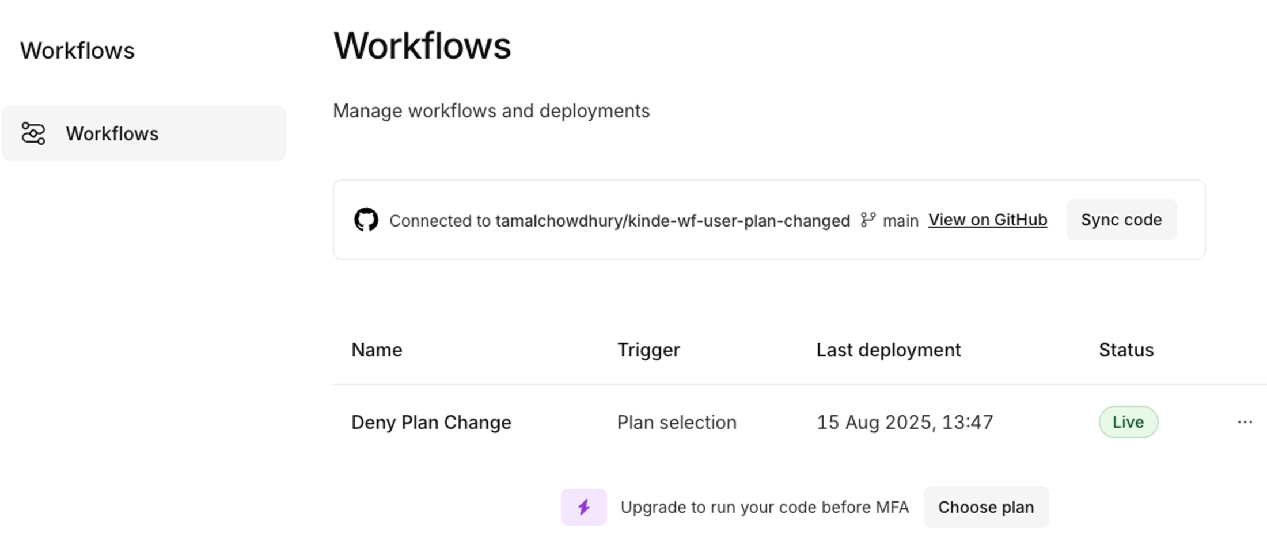1267x560 pixels.
Task: Expand the Deny Plan Change row actions
Action: (x=1245, y=422)
